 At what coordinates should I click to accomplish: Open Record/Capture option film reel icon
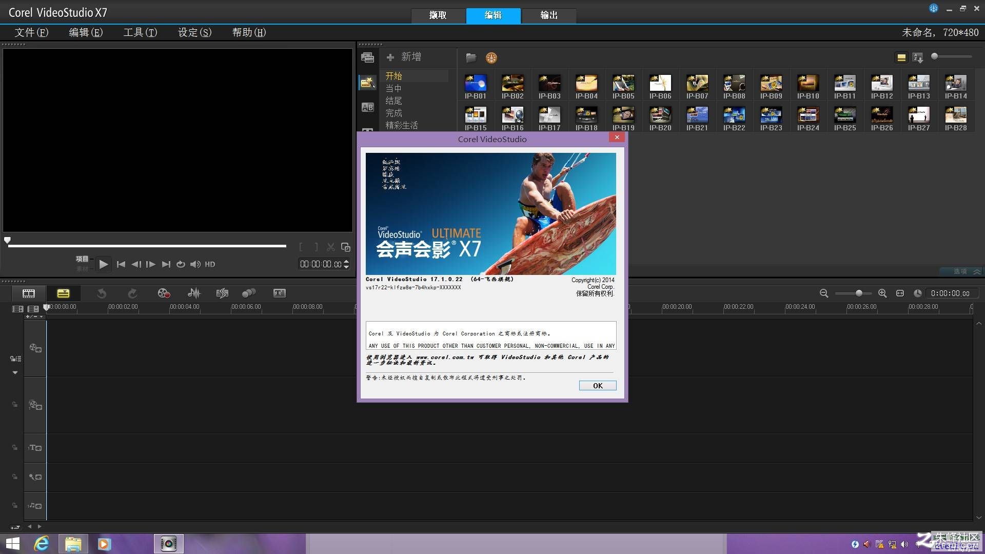pyautogui.click(x=164, y=293)
